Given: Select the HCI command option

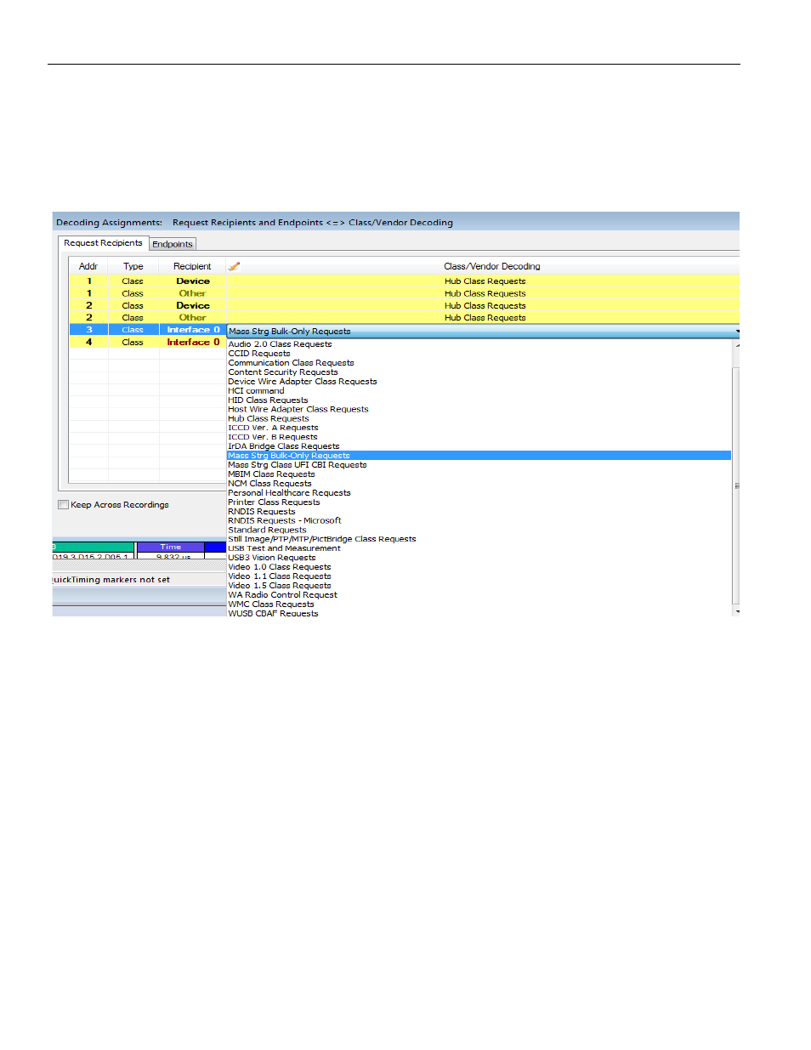Looking at the screenshot, I should click(x=256, y=391).
